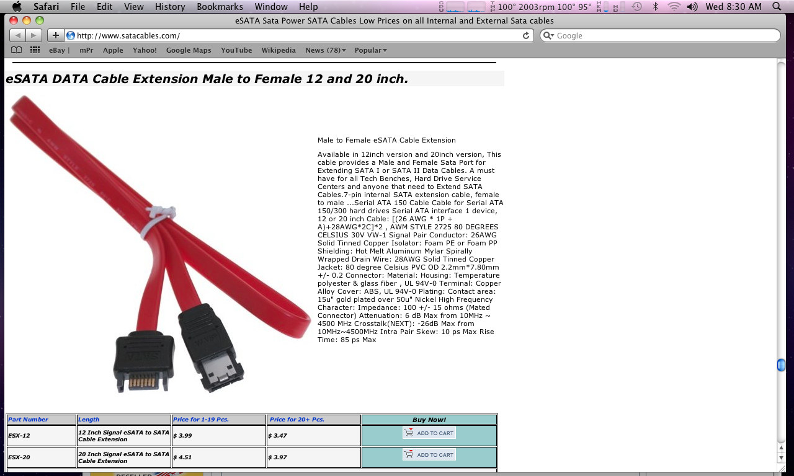Viewport: 794px width, 476px height.
Task: Show all bookmarks book icon
Action: [17, 50]
